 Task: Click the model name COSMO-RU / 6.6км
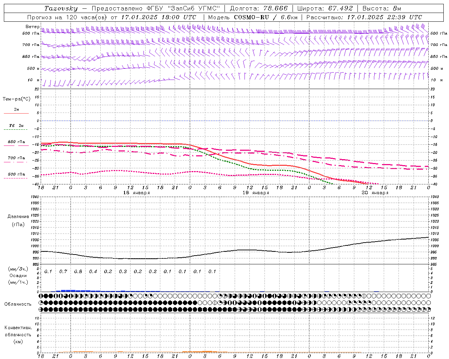(x=266, y=17)
